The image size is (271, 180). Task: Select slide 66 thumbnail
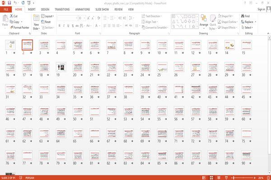[95, 133]
